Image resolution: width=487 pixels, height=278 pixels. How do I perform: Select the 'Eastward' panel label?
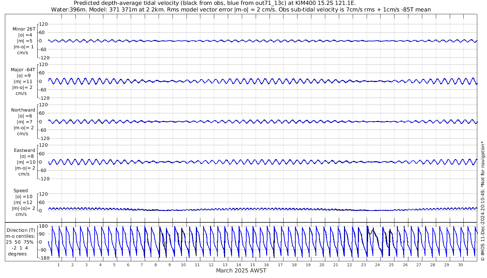25,150
